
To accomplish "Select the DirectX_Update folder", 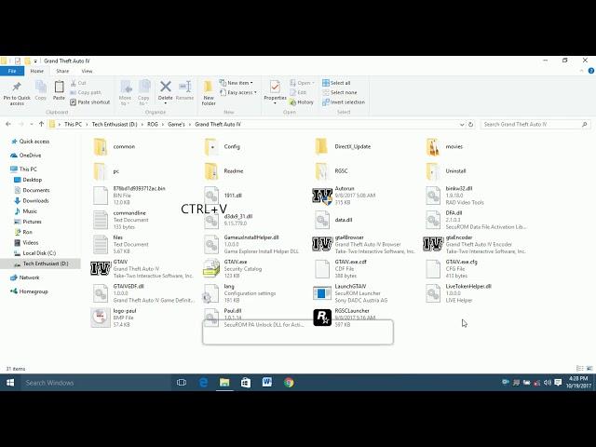I will tap(343, 147).
